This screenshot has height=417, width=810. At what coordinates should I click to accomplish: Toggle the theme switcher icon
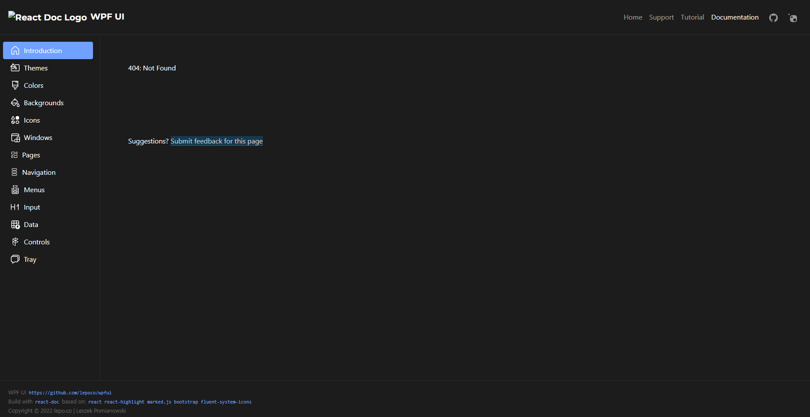coord(793,18)
